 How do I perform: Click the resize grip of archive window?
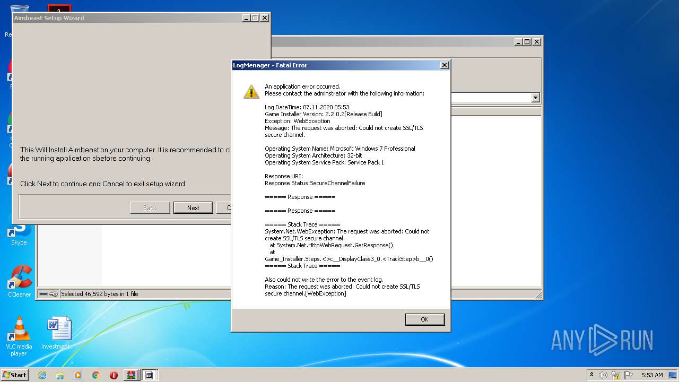[x=538, y=296]
